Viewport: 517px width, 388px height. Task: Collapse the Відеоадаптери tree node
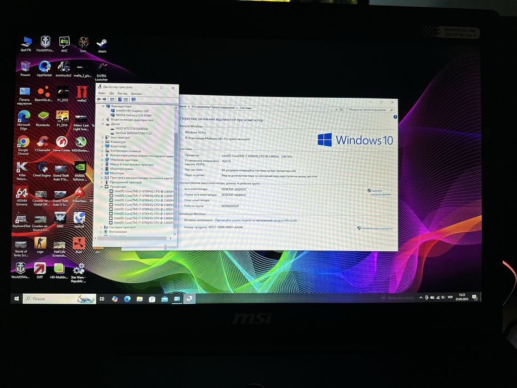(x=103, y=106)
